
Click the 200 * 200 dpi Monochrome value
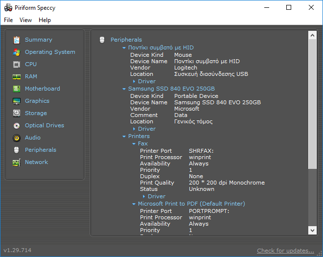pos(227,183)
